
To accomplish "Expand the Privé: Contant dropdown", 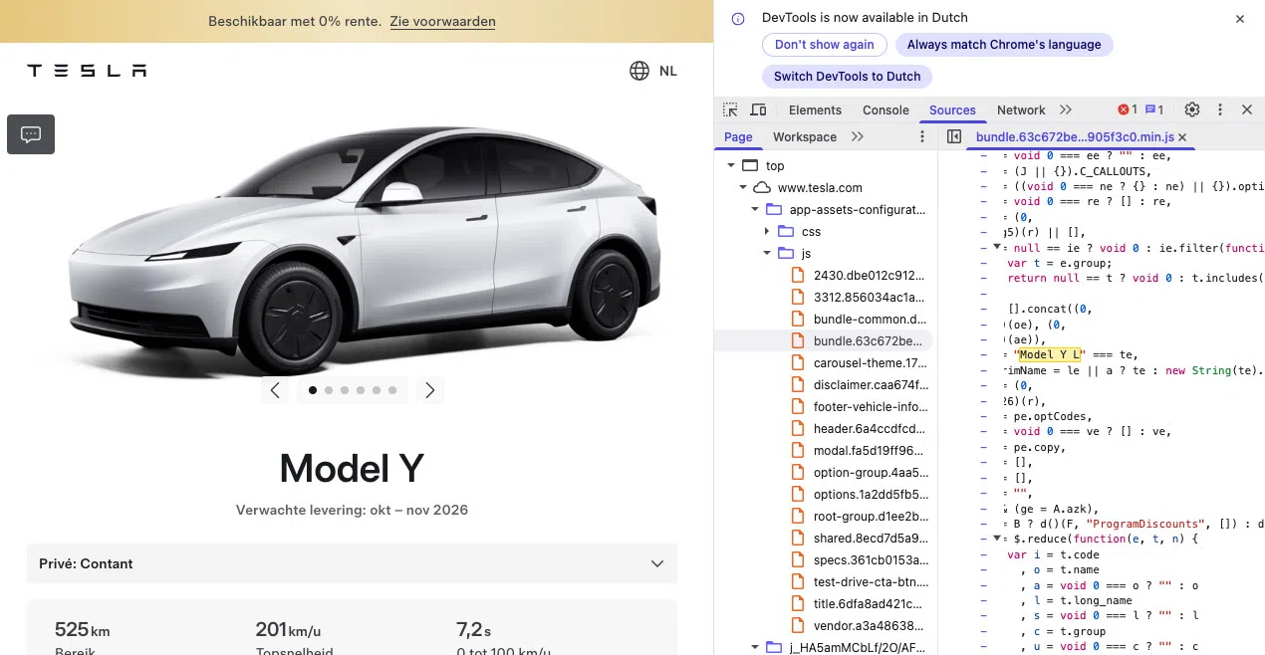I will [352, 563].
